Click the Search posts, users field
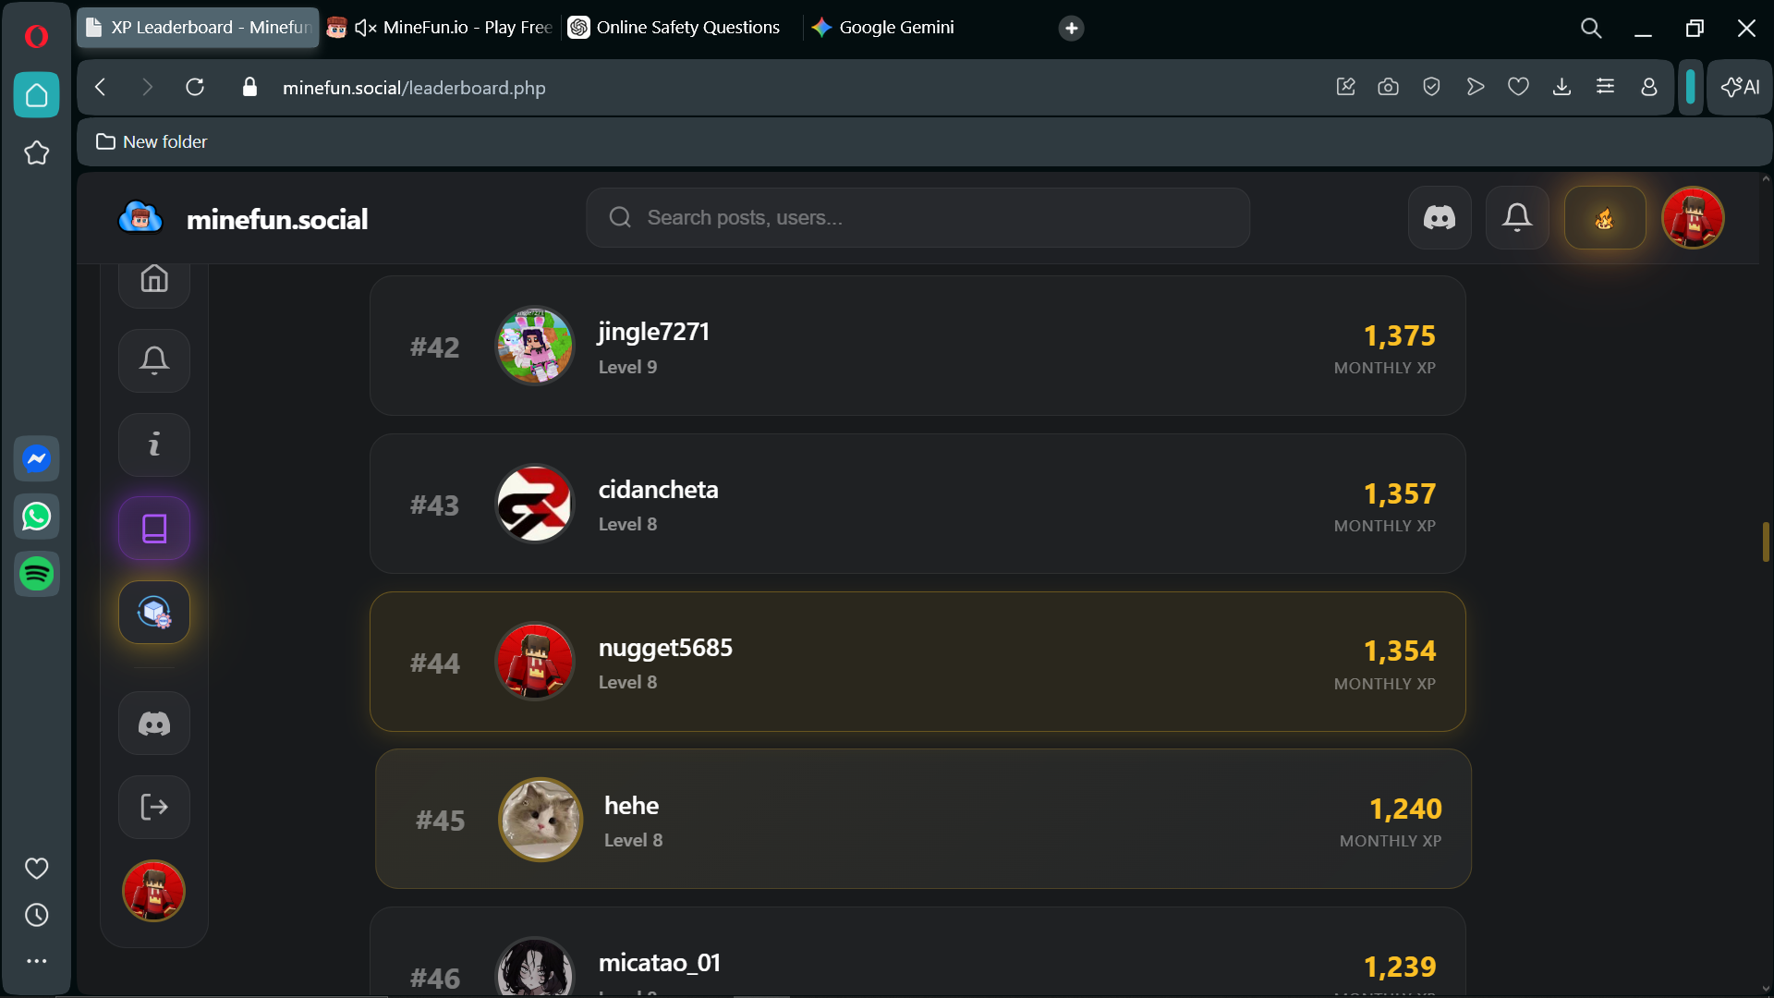 tap(917, 218)
